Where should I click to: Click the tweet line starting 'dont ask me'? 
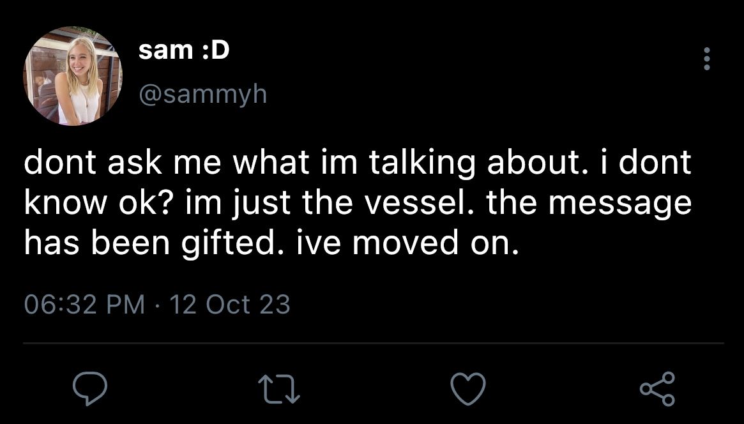point(357,162)
